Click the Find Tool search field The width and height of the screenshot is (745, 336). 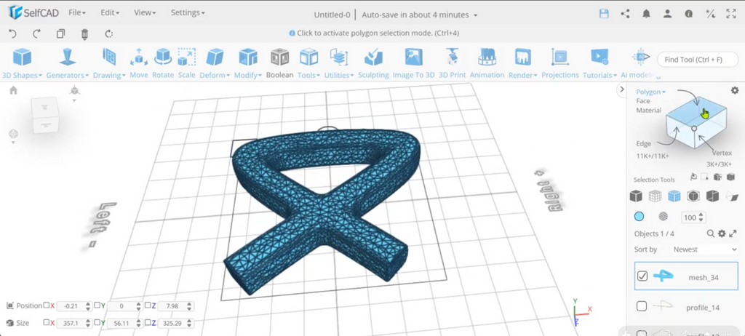[x=698, y=60]
